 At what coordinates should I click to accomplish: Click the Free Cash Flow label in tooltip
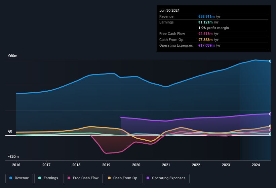click(x=172, y=34)
